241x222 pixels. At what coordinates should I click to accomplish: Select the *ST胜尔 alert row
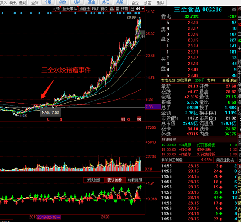point(199,154)
